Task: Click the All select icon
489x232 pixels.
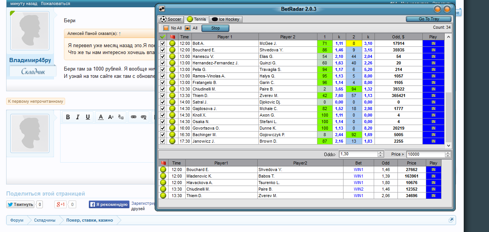Action: 187,28
